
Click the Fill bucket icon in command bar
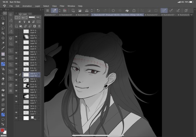tap(127, 11)
